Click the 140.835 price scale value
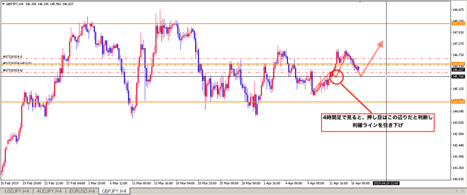 click(457, 179)
